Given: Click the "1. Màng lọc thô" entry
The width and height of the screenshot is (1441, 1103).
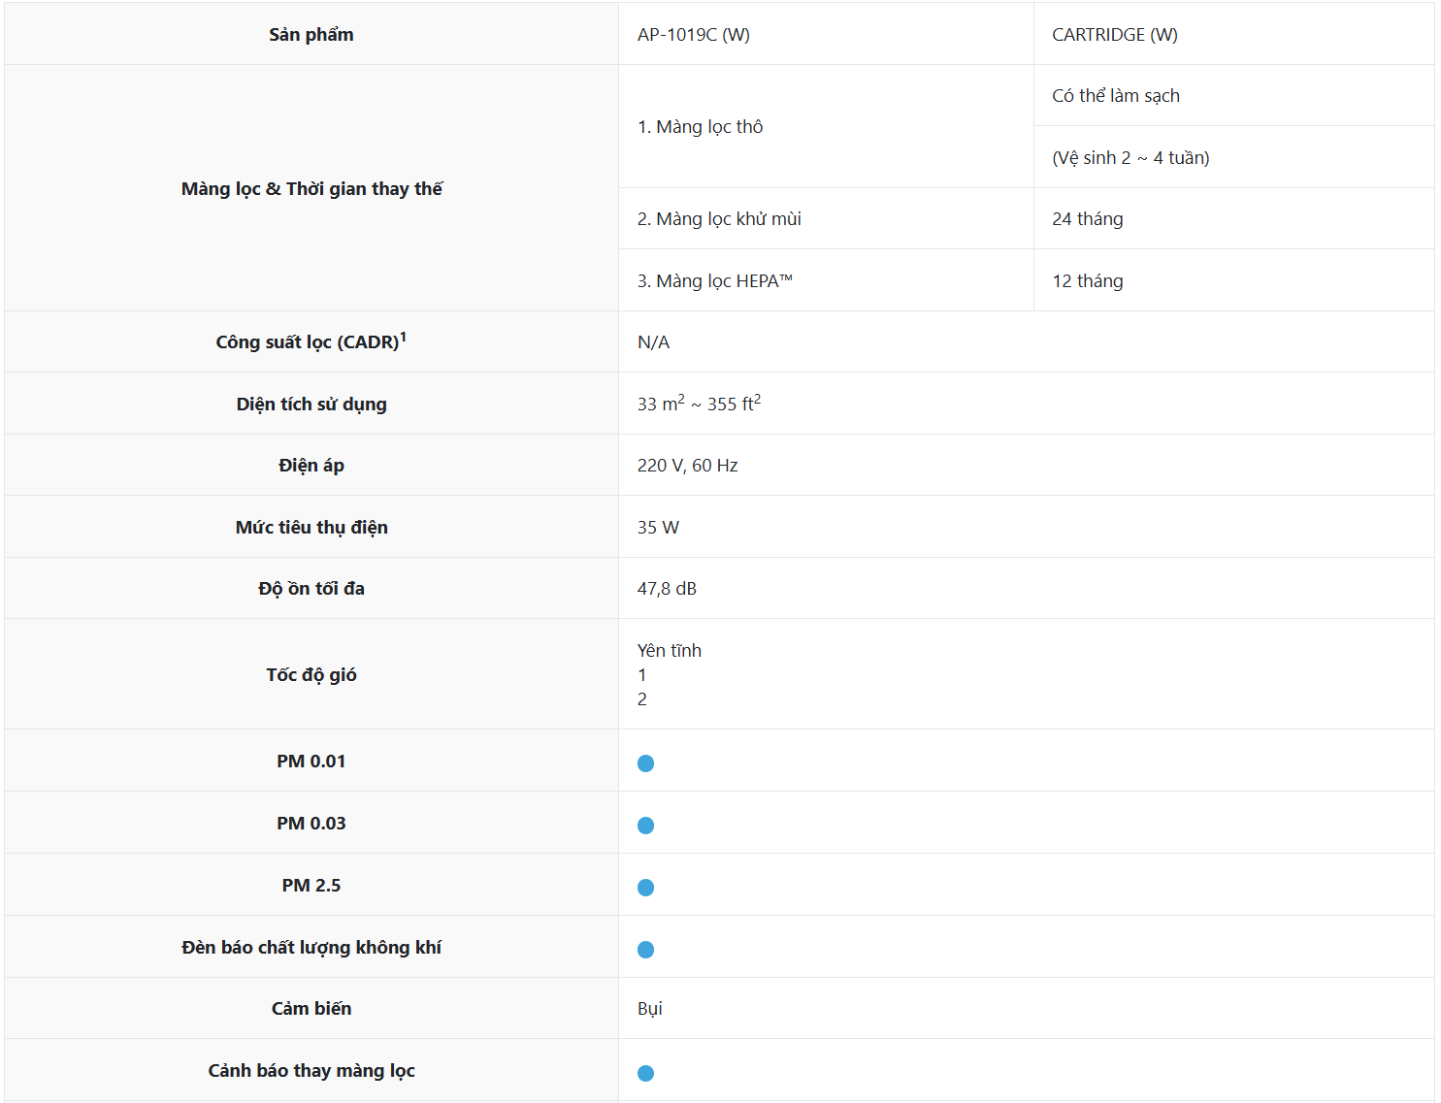Looking at the screenshot, I should (x=700, y=127).
